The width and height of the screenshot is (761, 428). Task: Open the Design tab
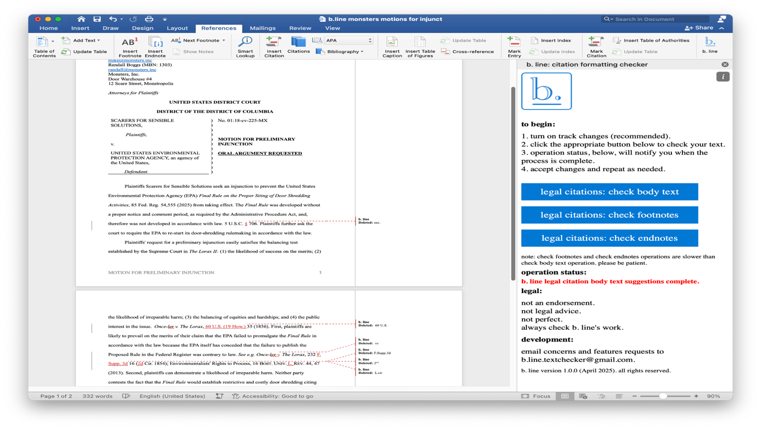click(143, 28)
